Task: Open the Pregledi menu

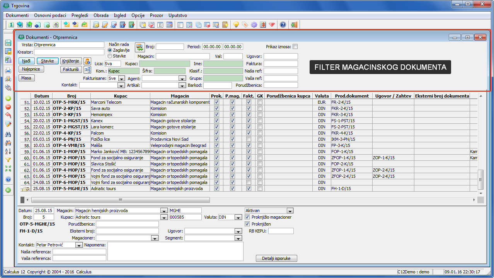Action: click(80, 15)
